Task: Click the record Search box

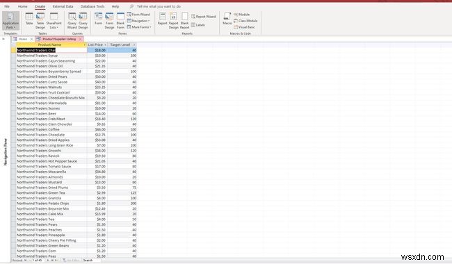Action: tap(92, 261)
